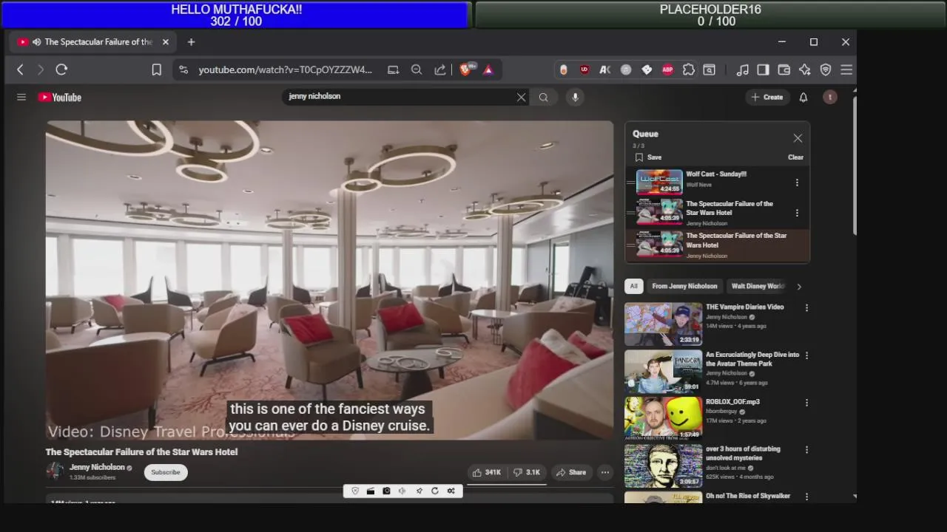Start voice search with the microphone
This screenshot has height=532, width=947.
pos(575,97)
